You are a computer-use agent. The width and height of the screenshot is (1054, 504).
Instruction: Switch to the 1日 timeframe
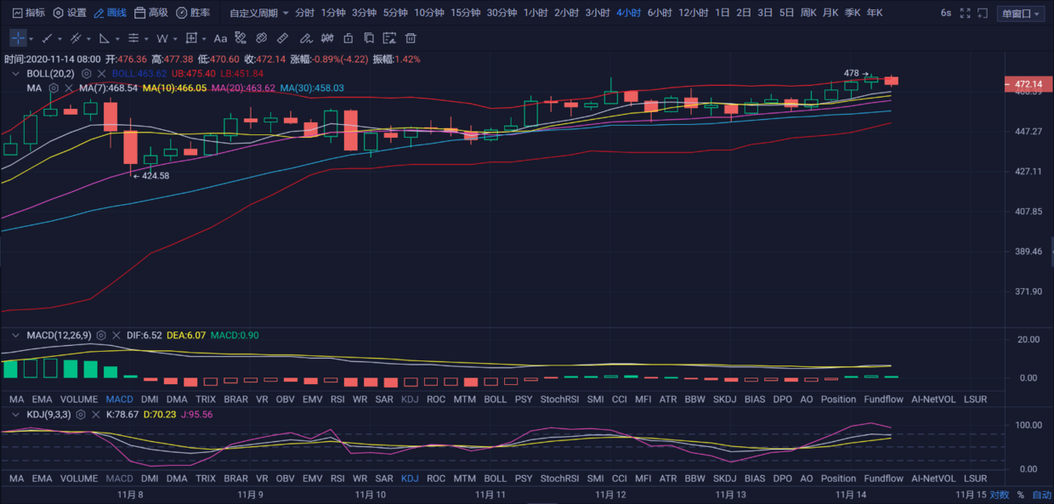[x=722, y=14]
